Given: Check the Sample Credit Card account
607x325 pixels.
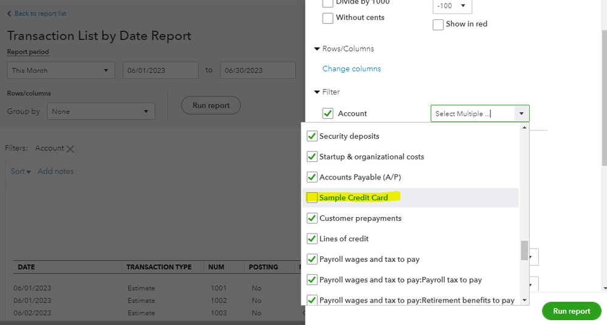Looking at the screenshot, I should click(312, 198).
